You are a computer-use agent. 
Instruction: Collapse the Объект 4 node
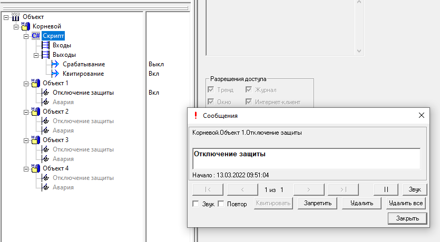click(26, 169)
